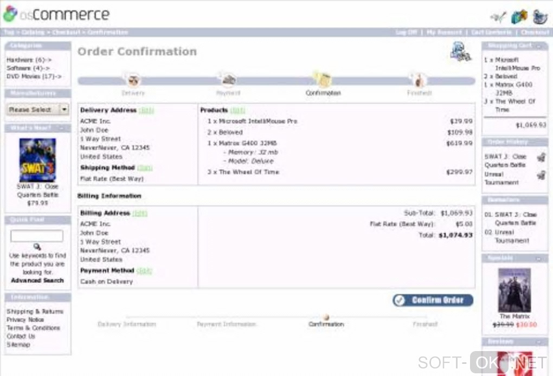Edit the Delivery Address
The height and width of the screenshot is (376, 553).
(x=146, y=111)
